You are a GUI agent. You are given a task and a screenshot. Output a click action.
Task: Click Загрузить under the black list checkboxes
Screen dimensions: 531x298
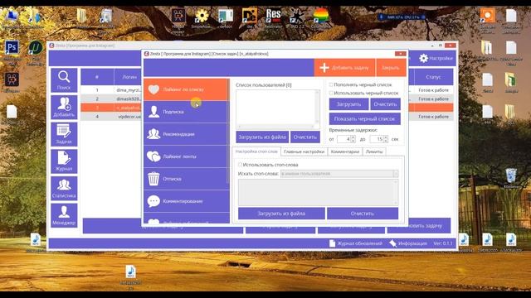348,104
